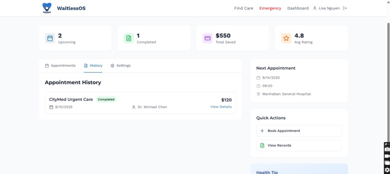
Task: Open the Settings tab
Action: click(120, 66)
